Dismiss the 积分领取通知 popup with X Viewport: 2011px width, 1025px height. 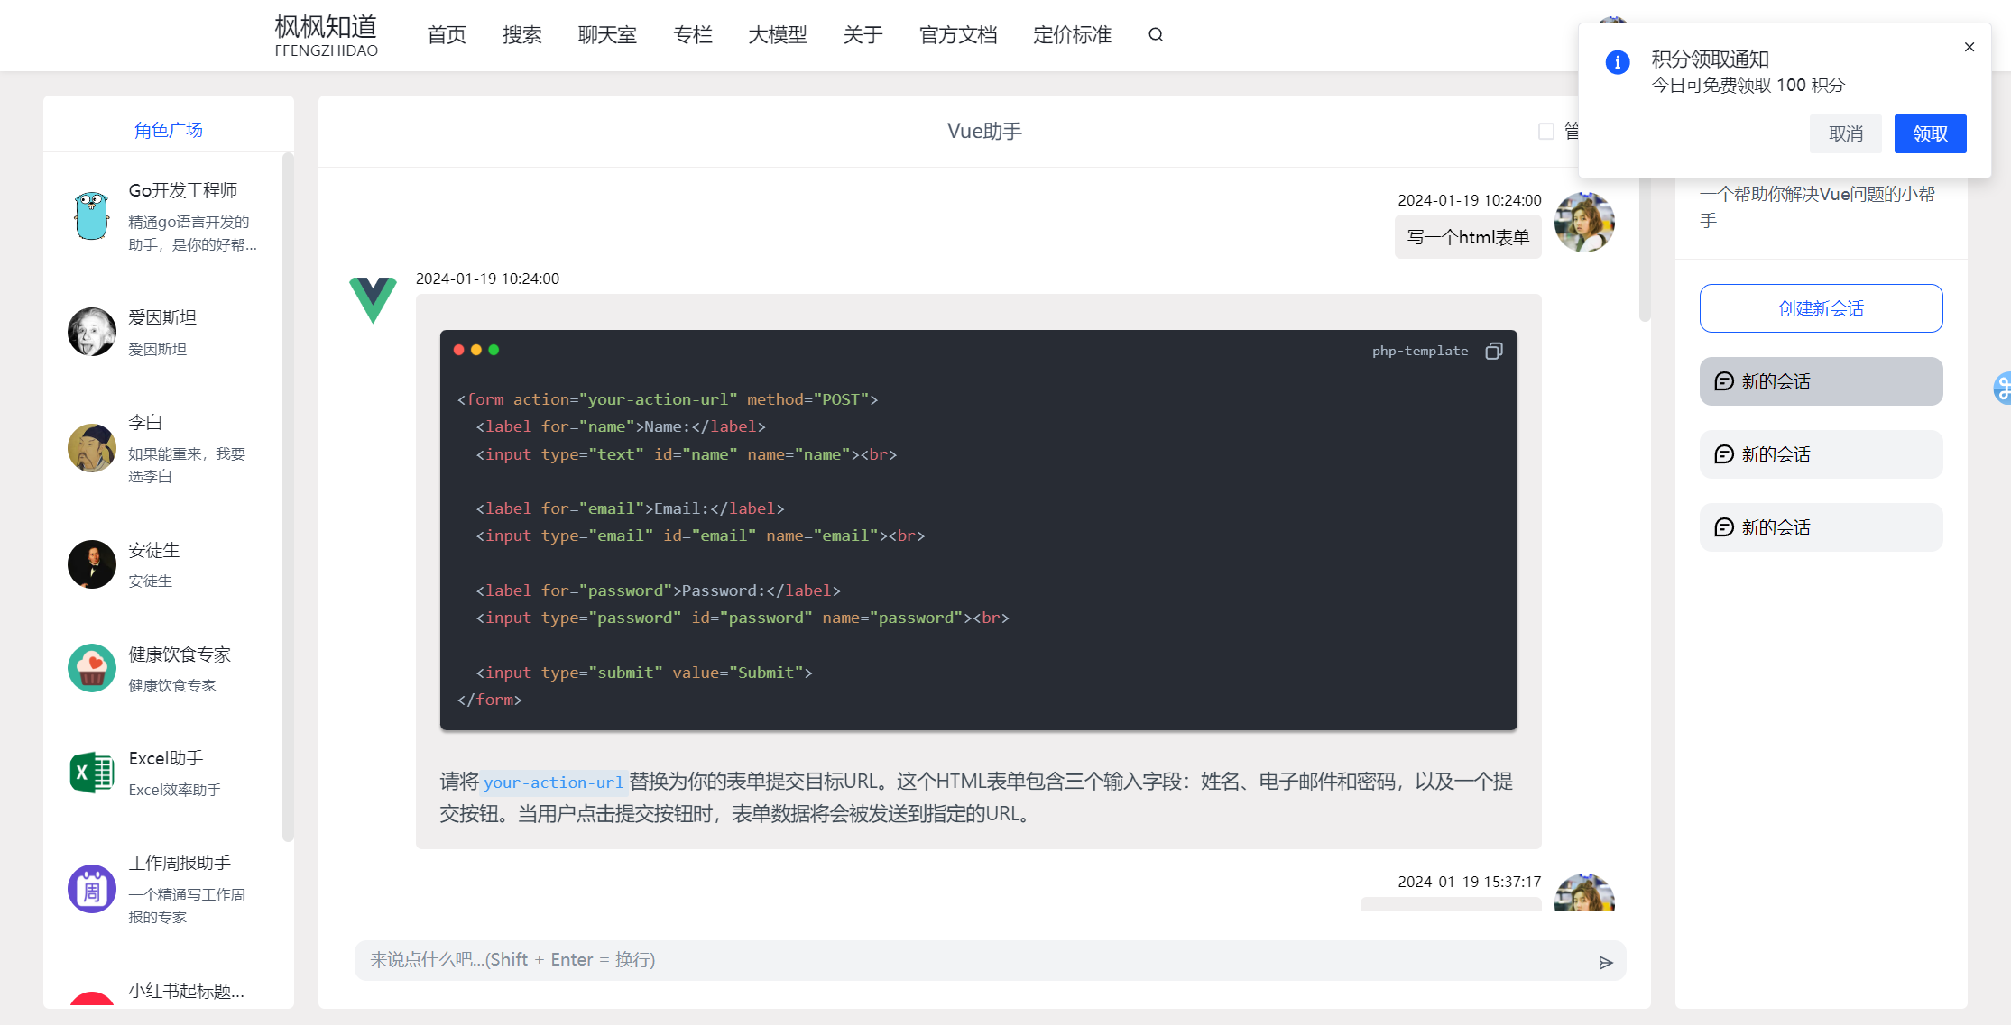pyautogui.click(x=1969, y=47)
